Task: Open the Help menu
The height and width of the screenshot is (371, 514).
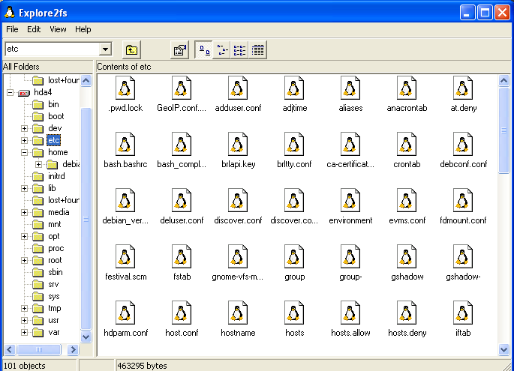Action: pos(83,29)
